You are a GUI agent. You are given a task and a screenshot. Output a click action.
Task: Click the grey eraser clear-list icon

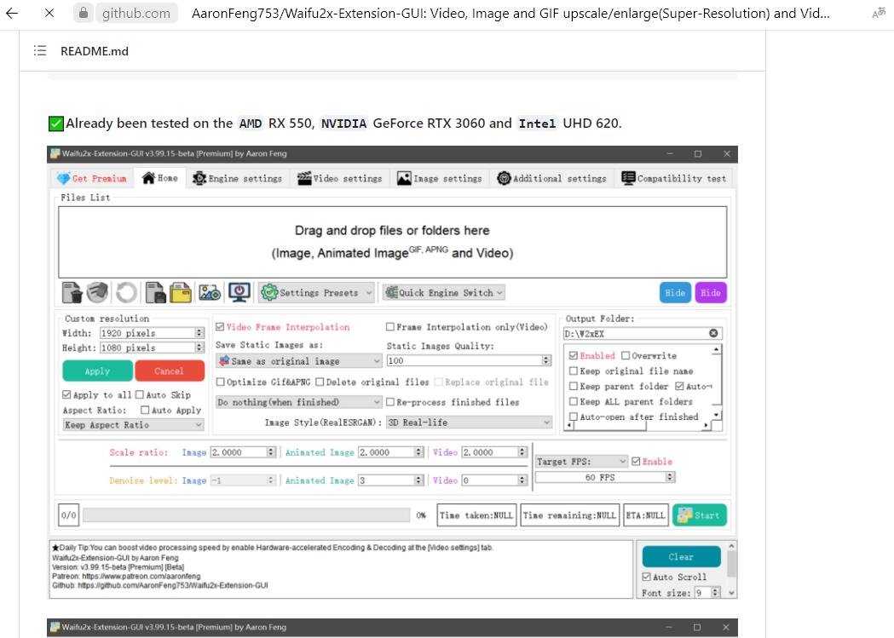tap(97, 293)
